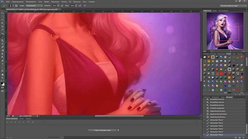The image size is (248, 139).
Task: Switch to the Слои tab beside История
Action: pyautogui.click(x=222, y=97)
